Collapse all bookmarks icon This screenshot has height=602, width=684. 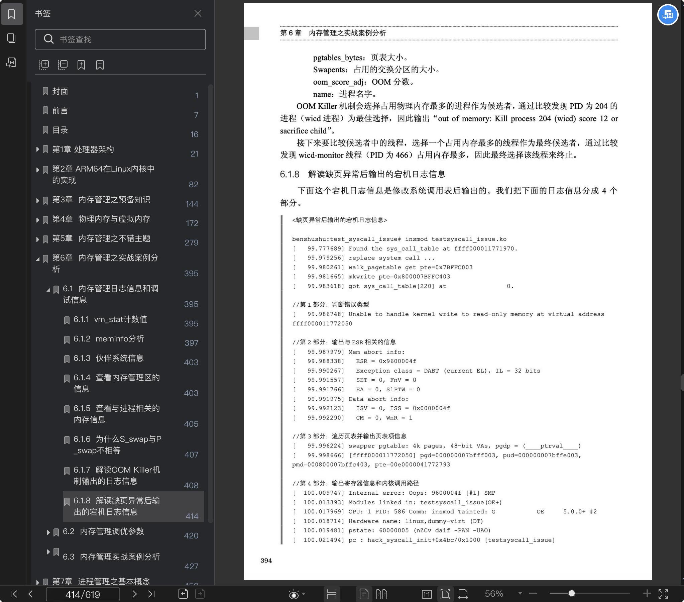click(63, 65)
